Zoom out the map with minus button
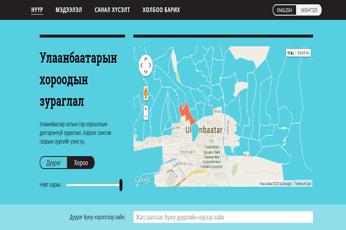The image size is (346, 230). click(x=145, y=116)
